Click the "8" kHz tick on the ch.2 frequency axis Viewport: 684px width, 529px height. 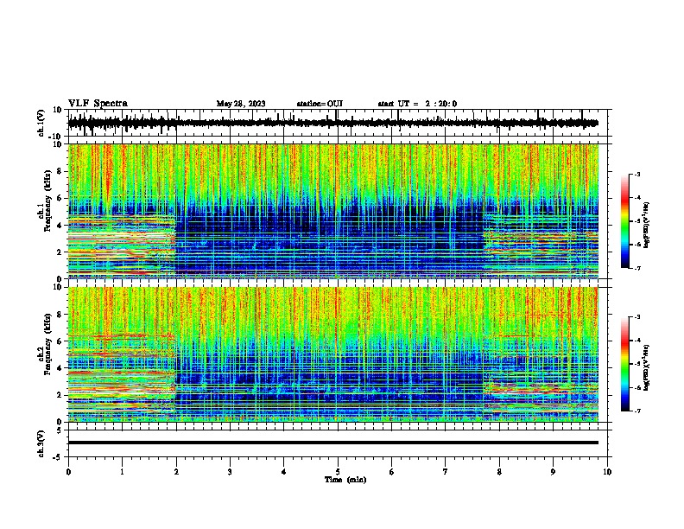click(60, 315)
